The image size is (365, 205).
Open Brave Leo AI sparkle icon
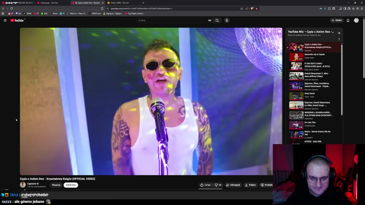coord(353,9)
